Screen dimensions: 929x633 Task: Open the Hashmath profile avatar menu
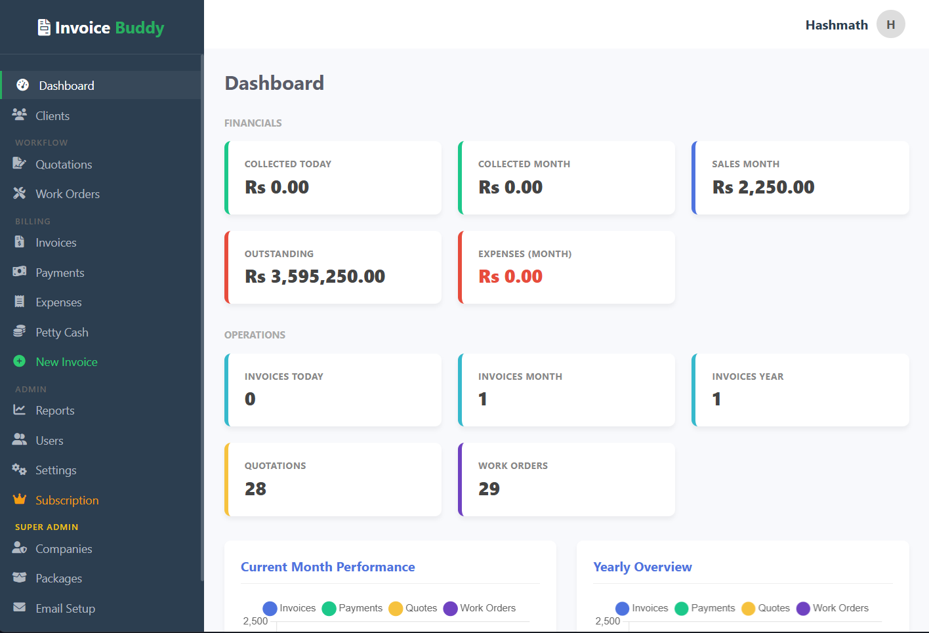click(890, 24)
